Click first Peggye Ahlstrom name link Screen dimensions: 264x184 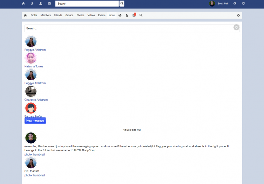(35, 50)
